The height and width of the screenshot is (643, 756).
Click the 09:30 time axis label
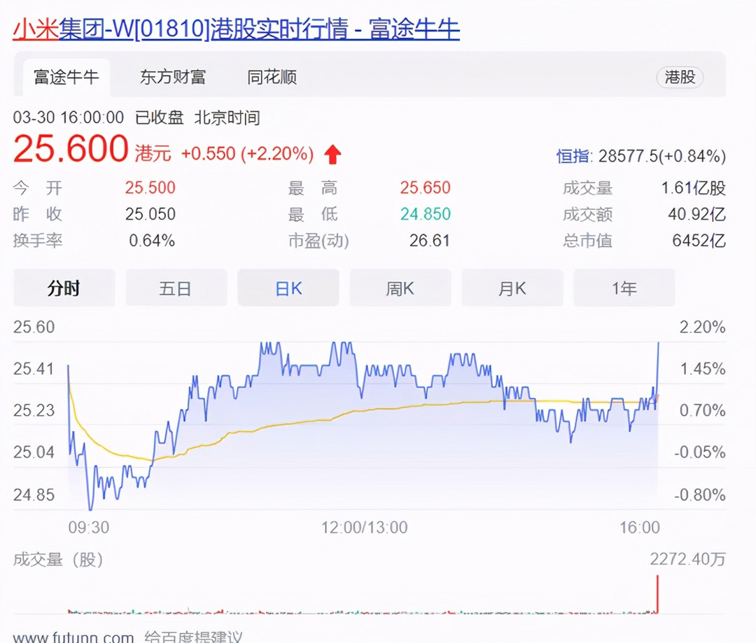click(89, 528)
